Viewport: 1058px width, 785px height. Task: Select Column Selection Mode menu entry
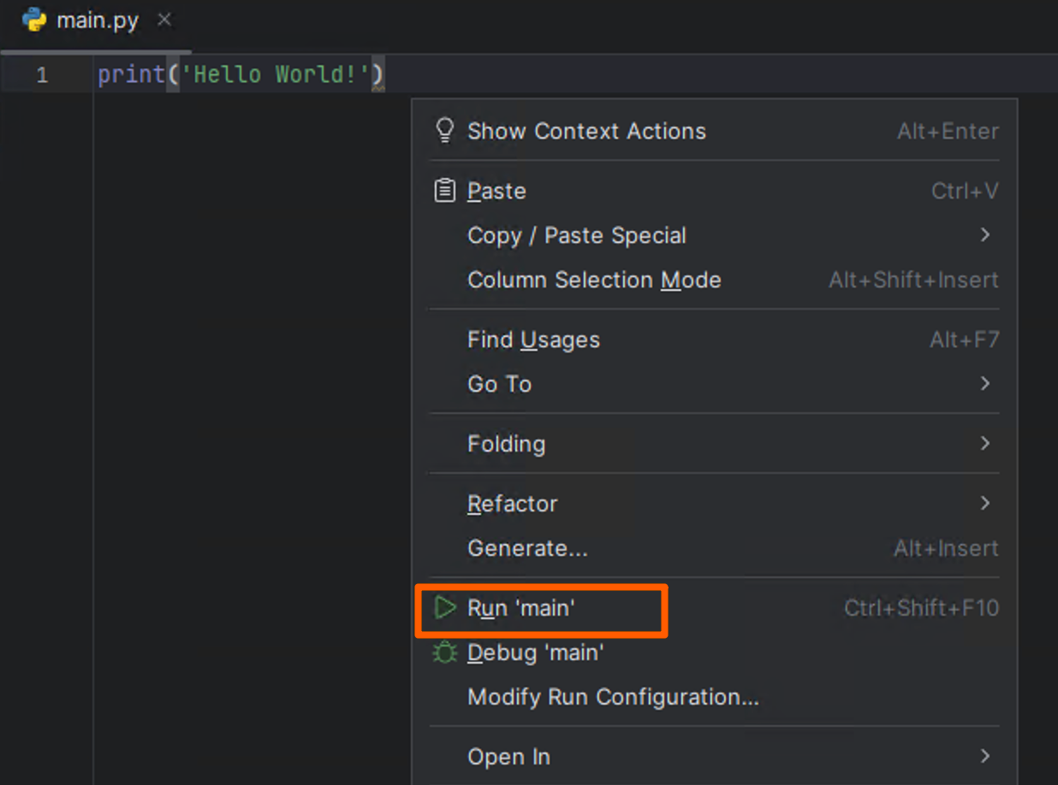(594, 280)
